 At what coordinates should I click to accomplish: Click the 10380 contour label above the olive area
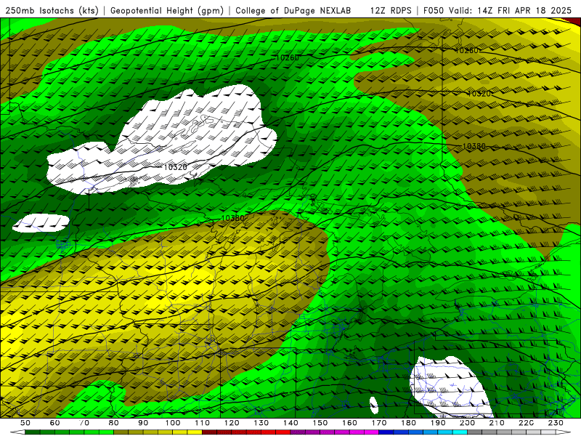coord(232,218)
